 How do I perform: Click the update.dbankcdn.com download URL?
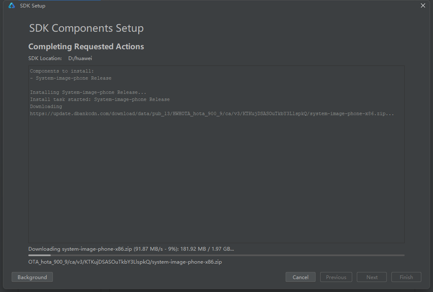pos(212,114)
